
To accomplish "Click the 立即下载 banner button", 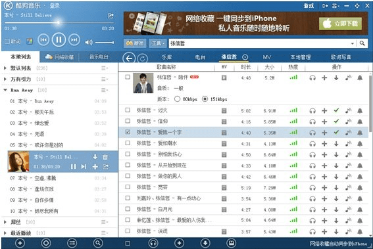I will click(340, 24).
